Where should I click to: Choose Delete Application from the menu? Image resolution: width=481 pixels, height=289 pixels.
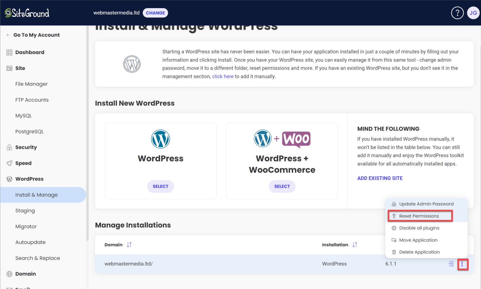tap(426, 252)
